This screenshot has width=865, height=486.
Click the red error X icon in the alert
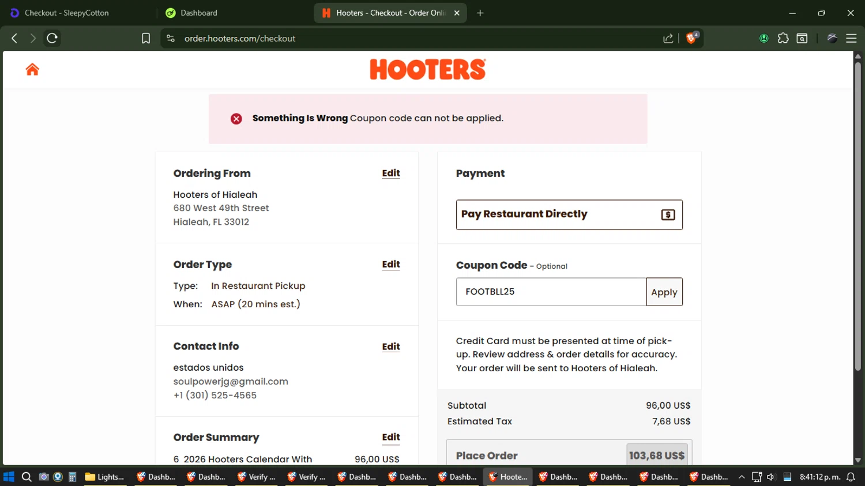(x=236, y=119)
